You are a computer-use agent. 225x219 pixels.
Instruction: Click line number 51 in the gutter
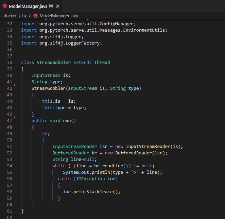[10, 147]
